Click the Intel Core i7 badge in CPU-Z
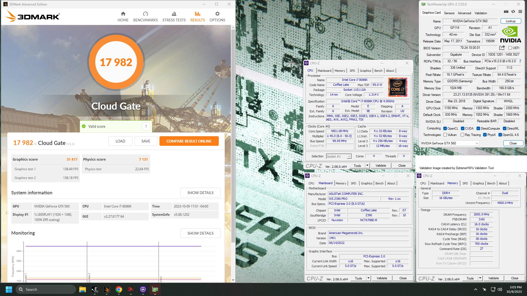The height and width of the screenshot is (296, 527). pos(398,87)
